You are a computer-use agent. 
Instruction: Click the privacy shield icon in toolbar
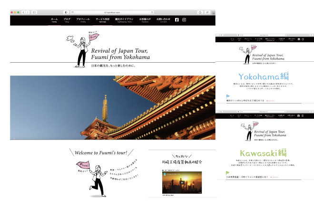tap(66, 12)
